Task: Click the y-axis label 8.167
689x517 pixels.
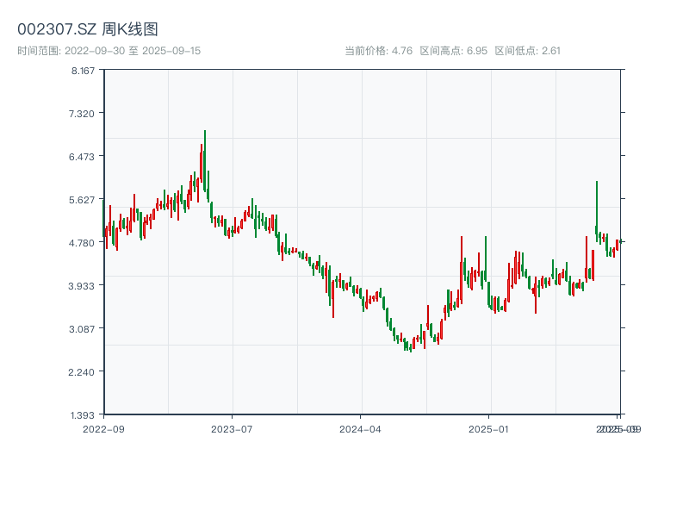Action: click(83, 71)
